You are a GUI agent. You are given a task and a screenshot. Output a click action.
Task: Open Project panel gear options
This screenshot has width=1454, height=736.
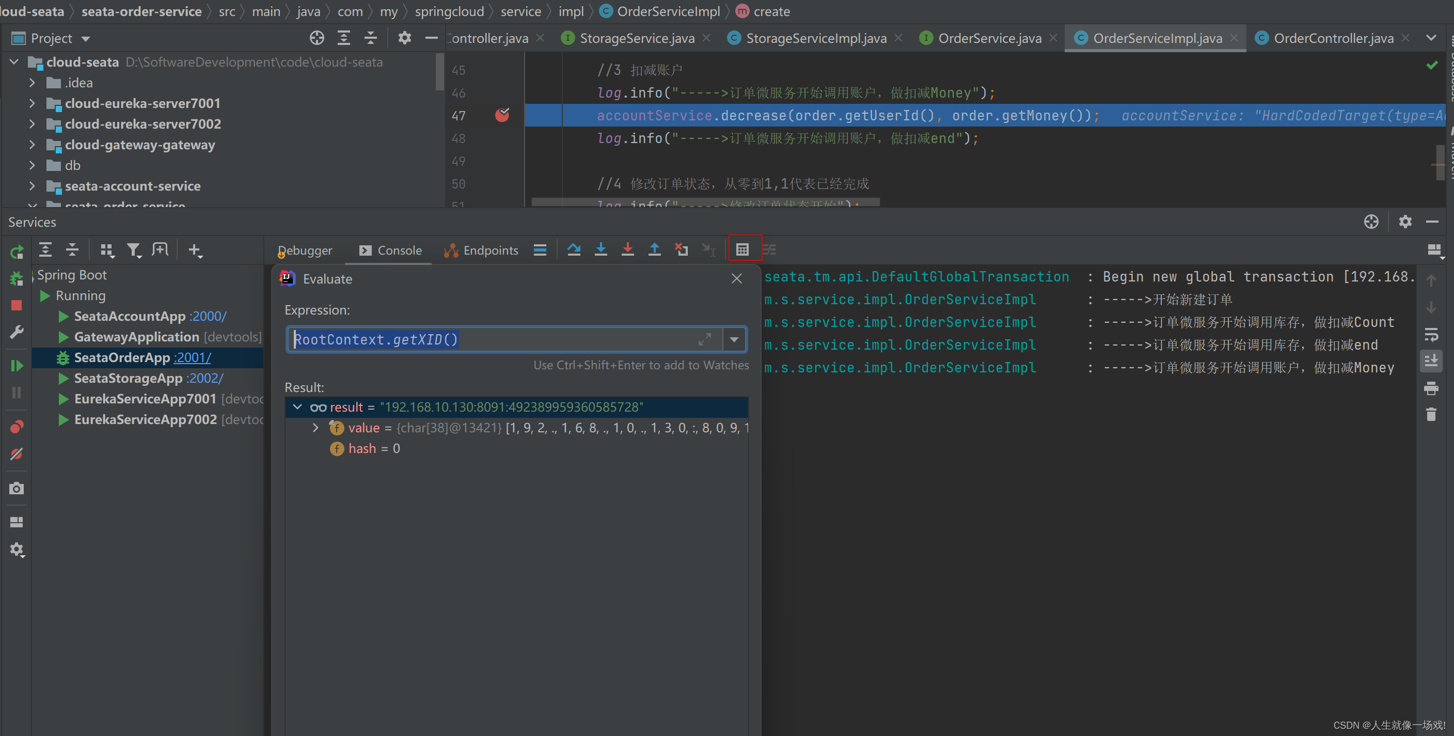coord(404,38)
